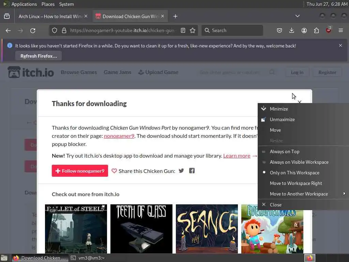The height and width of the screenshot is (262, 349).
Task: Click the clock showing Thu Jun 27
Action: (x=327, y=4)
